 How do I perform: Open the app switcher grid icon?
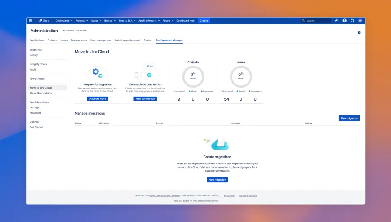pos(31,21)
